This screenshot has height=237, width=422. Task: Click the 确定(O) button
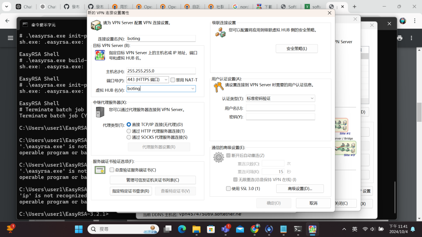click(274, 203)
